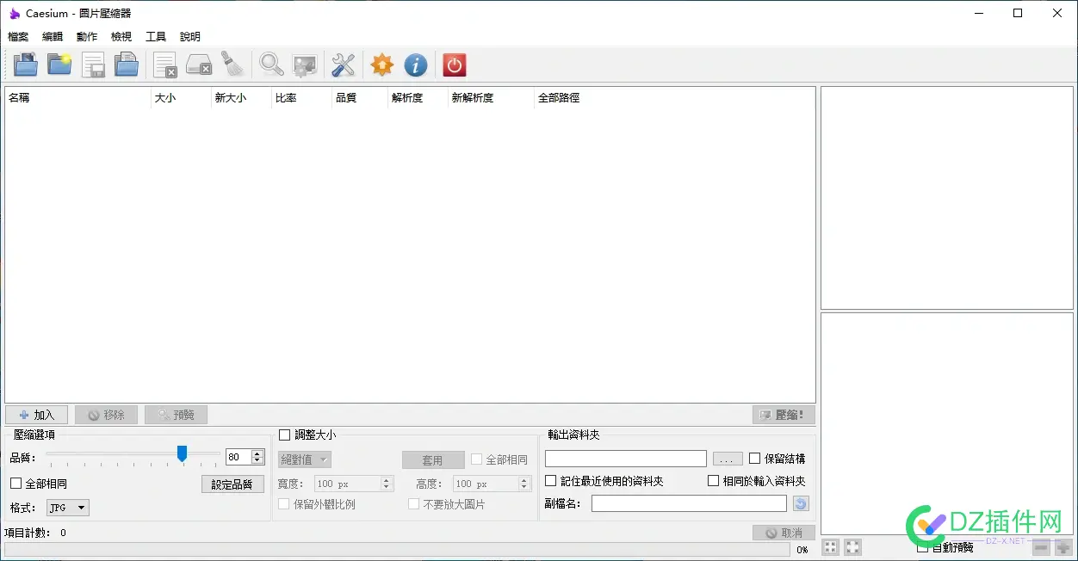Open the blue info about icon
This screenshot has height=561, width=1078.
[x=416, y=65]
